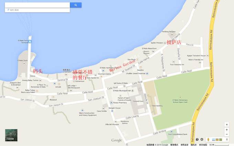Open the routes option under search box

13,10
